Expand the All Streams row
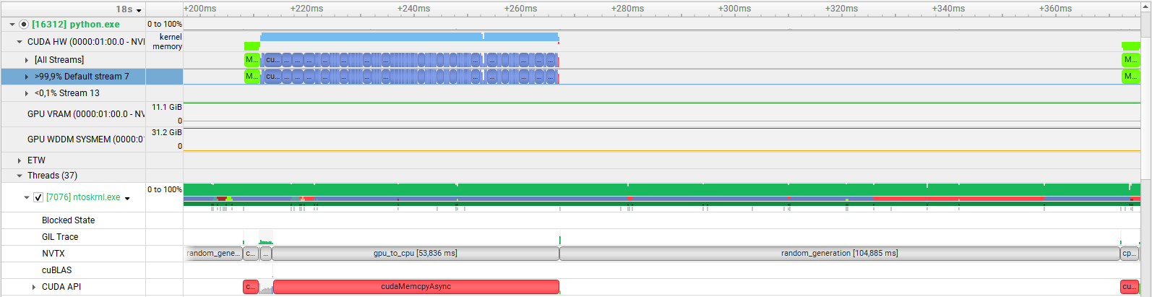1152x297 pixels. coord(27,60)
